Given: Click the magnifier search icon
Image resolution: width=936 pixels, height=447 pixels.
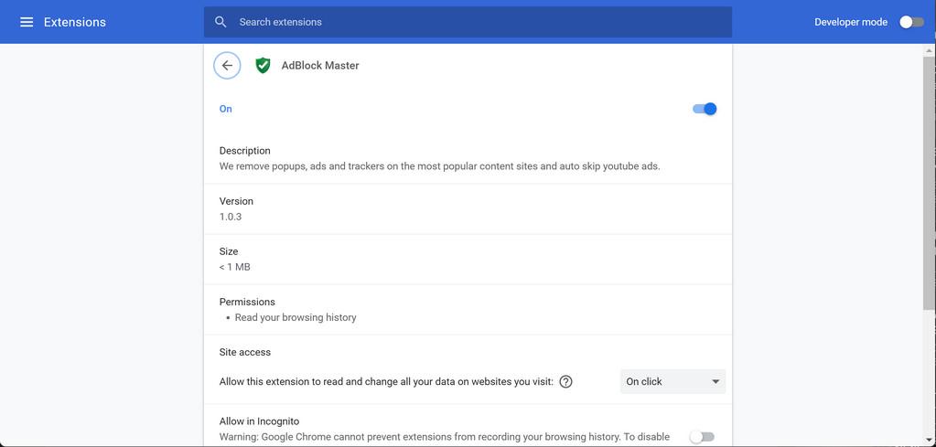Looking at the screenshot, I should [221, 22].
